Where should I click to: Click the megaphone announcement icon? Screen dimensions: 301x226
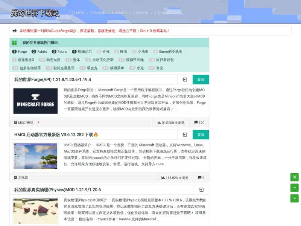coord(15,31)
